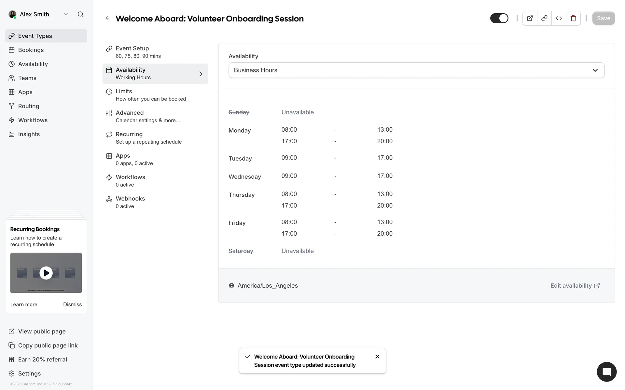Image resolution: width=625 pixels, height=390 pixels.
Task: Dismiss the success toast notification
Action: pyautogui.click(x=377, y=357)
